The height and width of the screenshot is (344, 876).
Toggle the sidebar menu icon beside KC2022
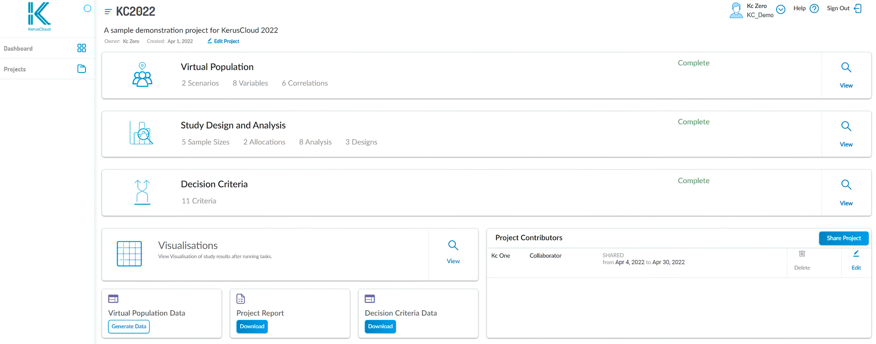[108, 12]
